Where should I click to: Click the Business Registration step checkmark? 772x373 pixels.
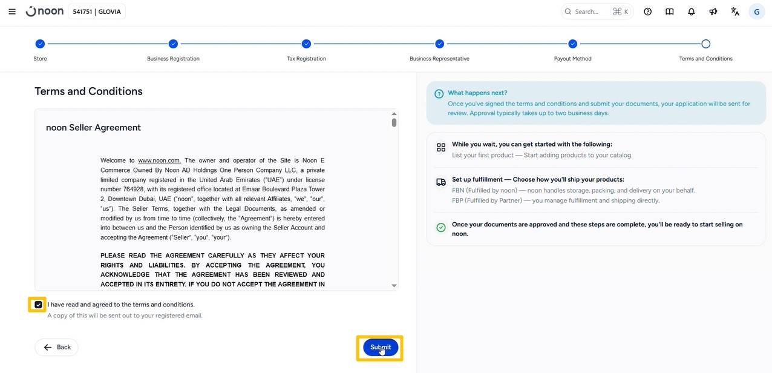click(173, 44)
